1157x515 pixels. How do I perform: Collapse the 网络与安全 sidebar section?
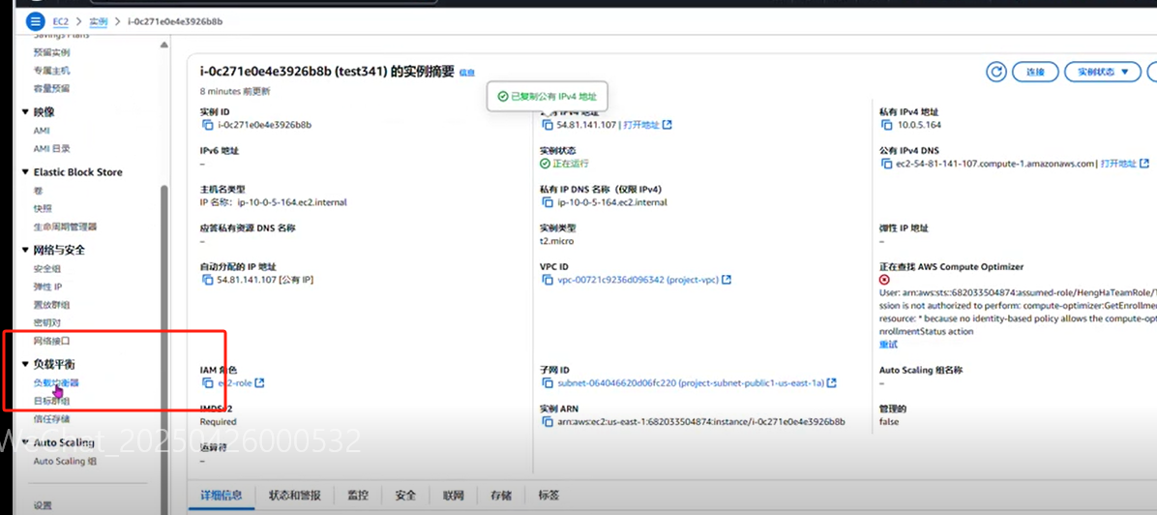pos(26,251)
